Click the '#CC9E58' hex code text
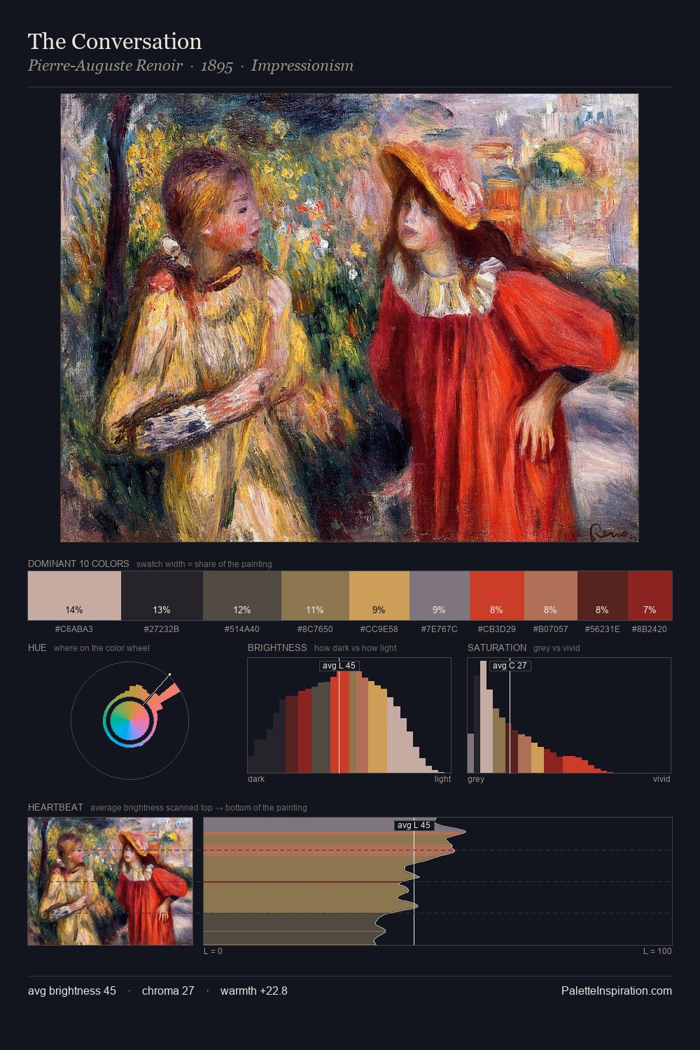Image resolution: width=700 pixels, height=1050 pixels. 379,629
